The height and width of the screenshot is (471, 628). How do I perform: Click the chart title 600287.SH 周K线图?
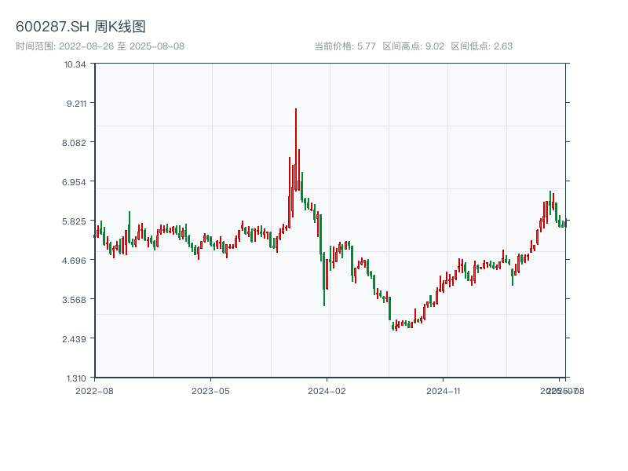(x=81, y=27)
